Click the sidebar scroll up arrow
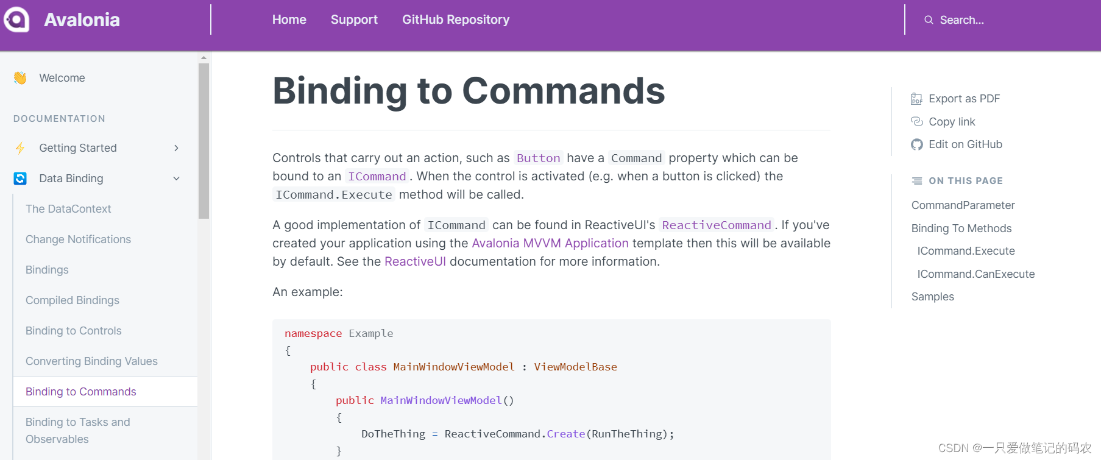 tap(204, 58)
